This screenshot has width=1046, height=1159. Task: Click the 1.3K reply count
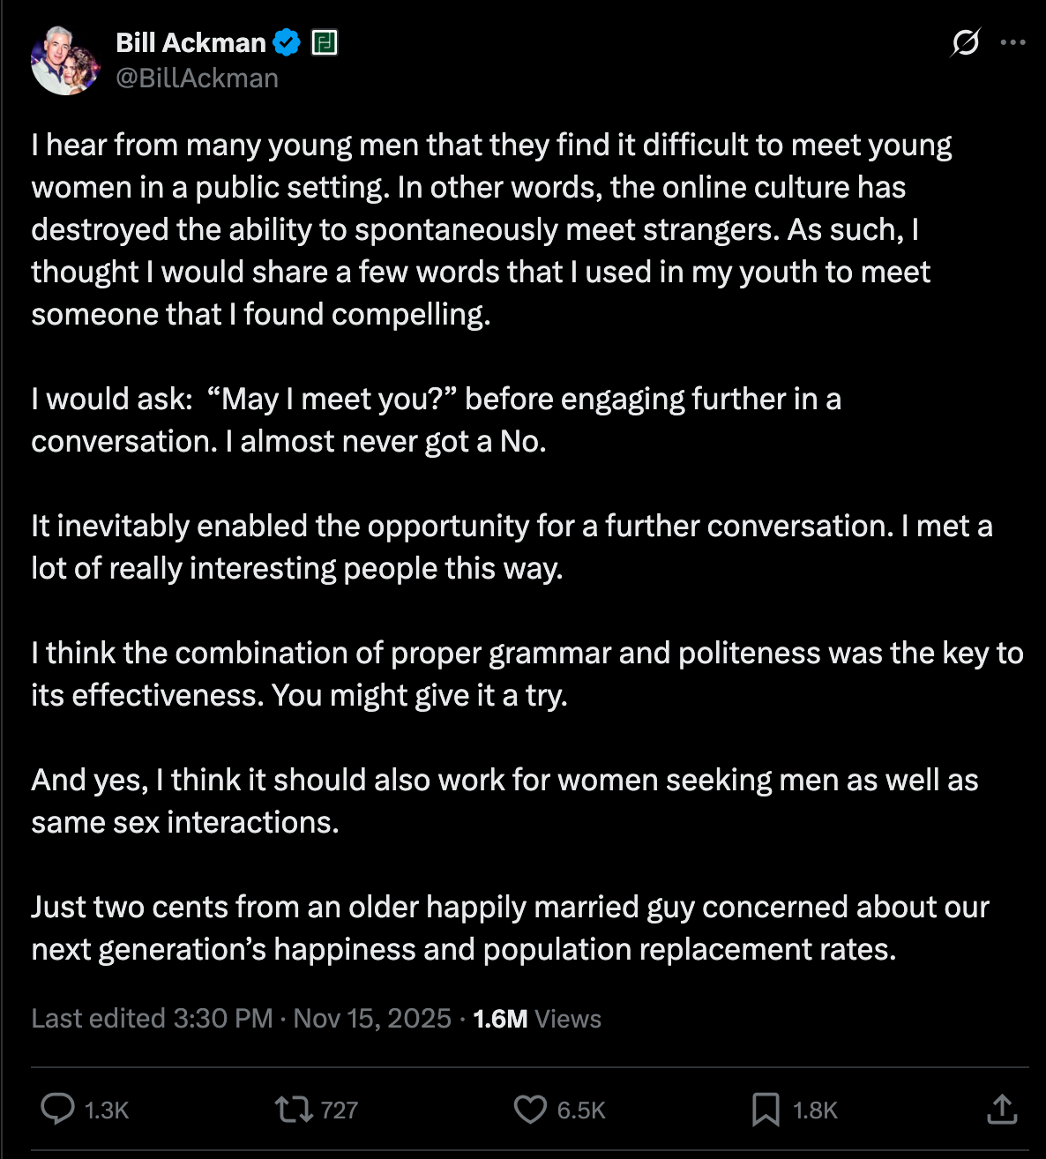click(x=107, y=1110)
